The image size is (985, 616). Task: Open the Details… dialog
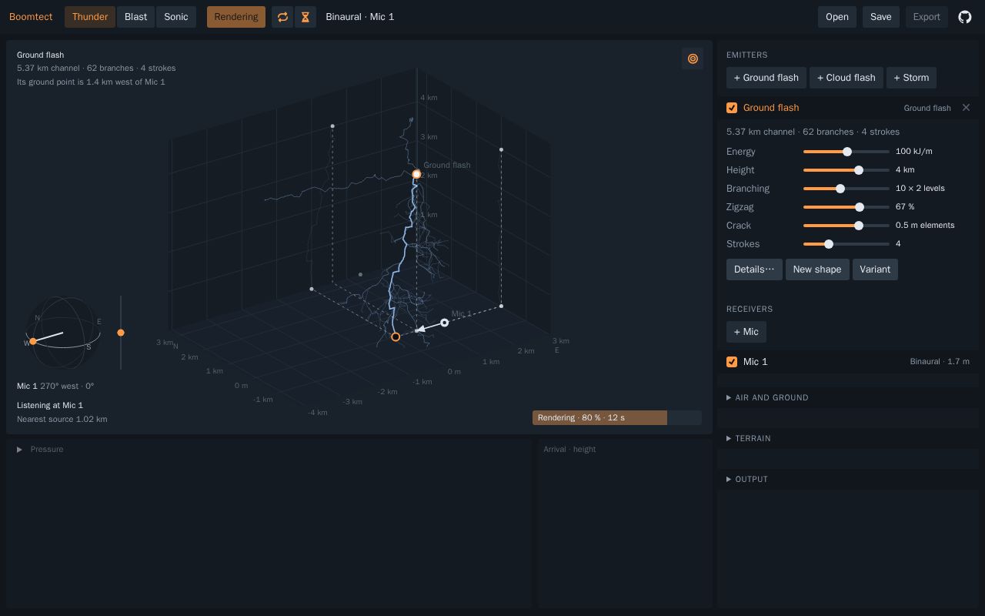coord(754,269)
